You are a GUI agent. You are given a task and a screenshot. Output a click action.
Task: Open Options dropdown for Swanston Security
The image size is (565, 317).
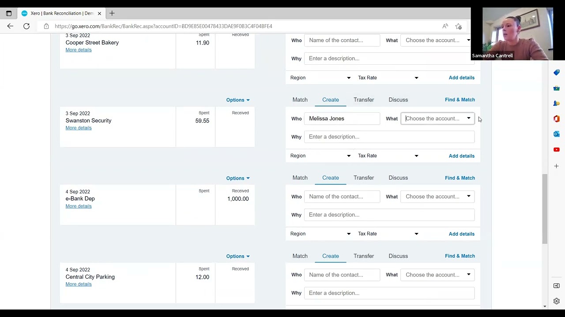pyautogui.click(x=238, y=100)
